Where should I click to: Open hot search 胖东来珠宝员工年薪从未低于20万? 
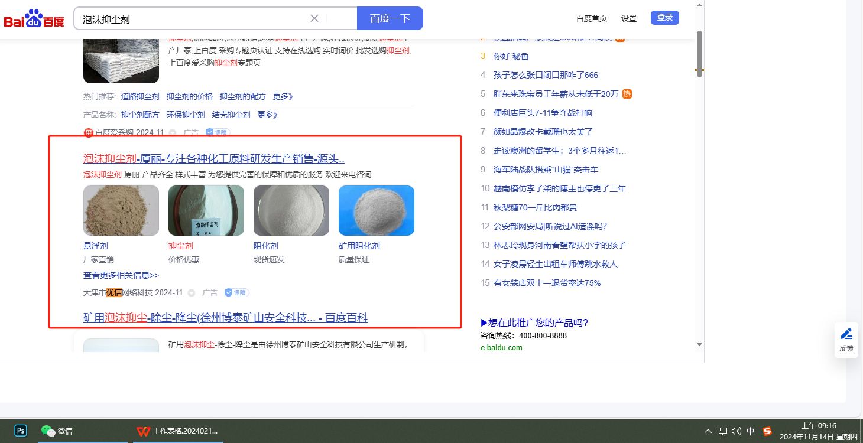[556, 94]
